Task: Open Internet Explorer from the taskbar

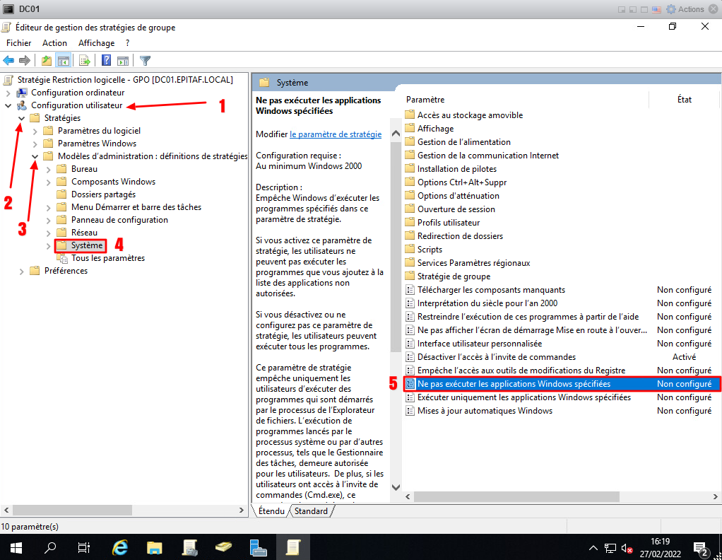Action: click(x=121, y=547)
